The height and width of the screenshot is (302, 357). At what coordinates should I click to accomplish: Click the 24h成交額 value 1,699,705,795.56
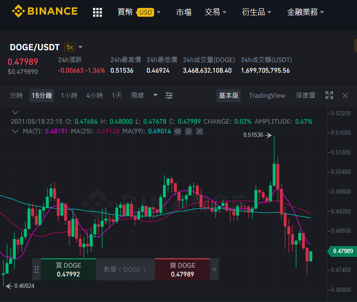point(265,70)
